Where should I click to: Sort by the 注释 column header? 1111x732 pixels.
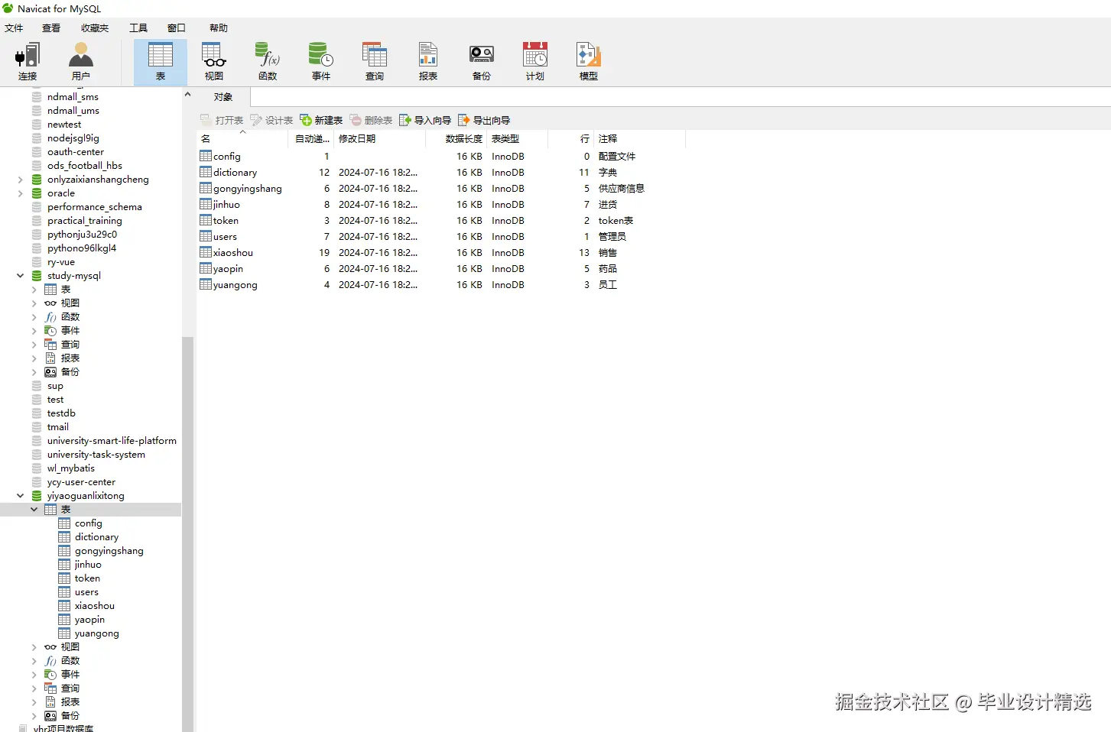[639, 138]
